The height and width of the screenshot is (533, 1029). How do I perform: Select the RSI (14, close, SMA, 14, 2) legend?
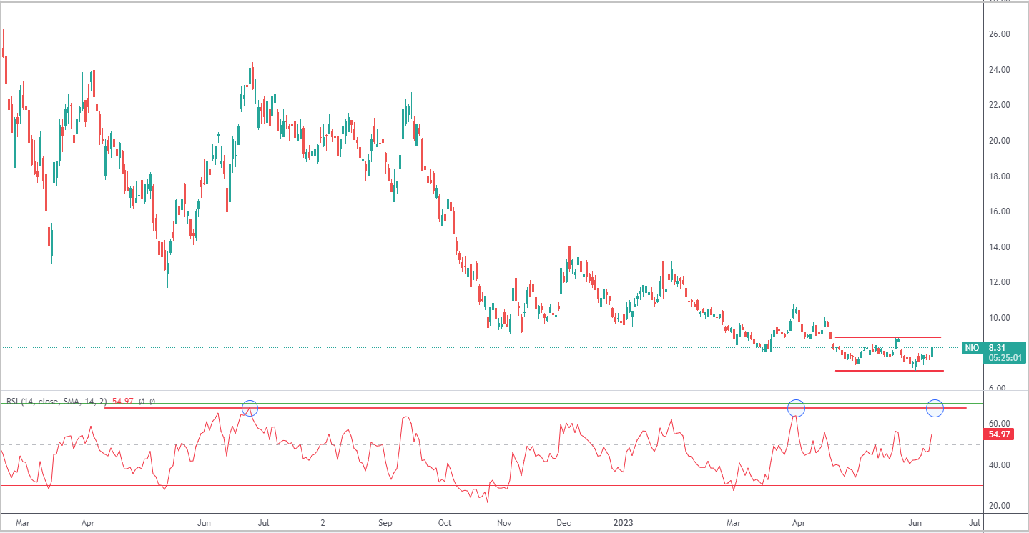pyautogui.click(x=56, y=402)
